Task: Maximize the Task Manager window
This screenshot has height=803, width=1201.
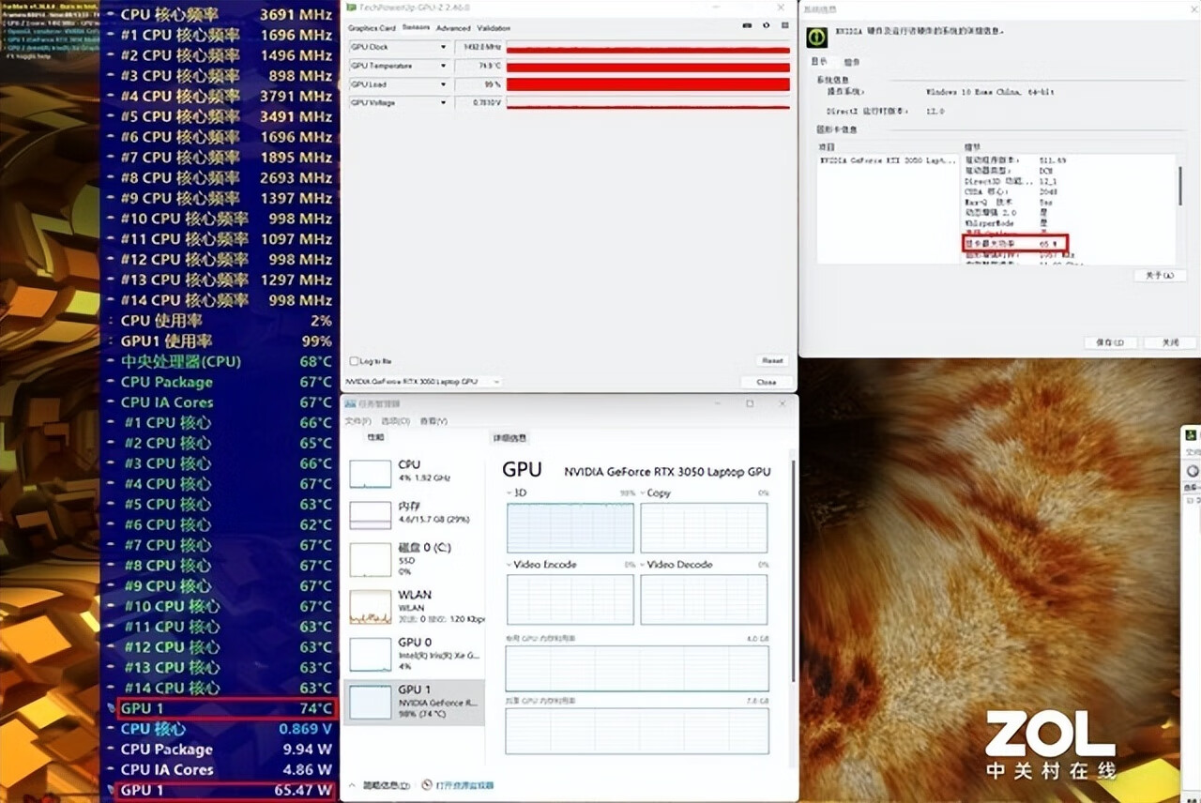Action: coord(750,403)
